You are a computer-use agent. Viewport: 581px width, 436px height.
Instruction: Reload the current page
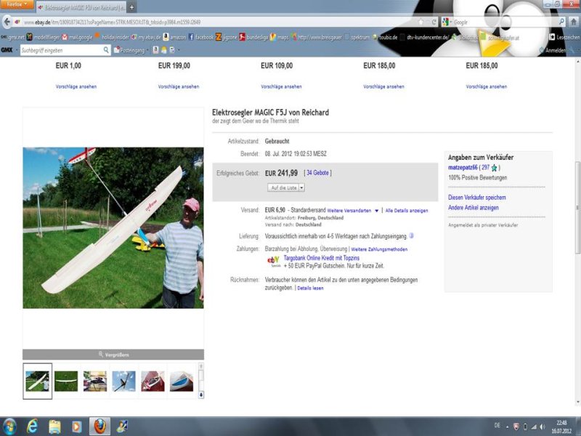click(x=434, y=23)
